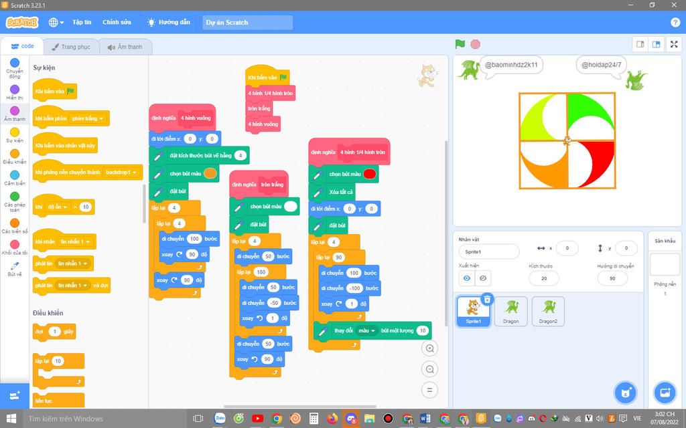Screen dimensions: 686x428
Task: Open the Chuyển động blocks category
Action: [15, 68]
